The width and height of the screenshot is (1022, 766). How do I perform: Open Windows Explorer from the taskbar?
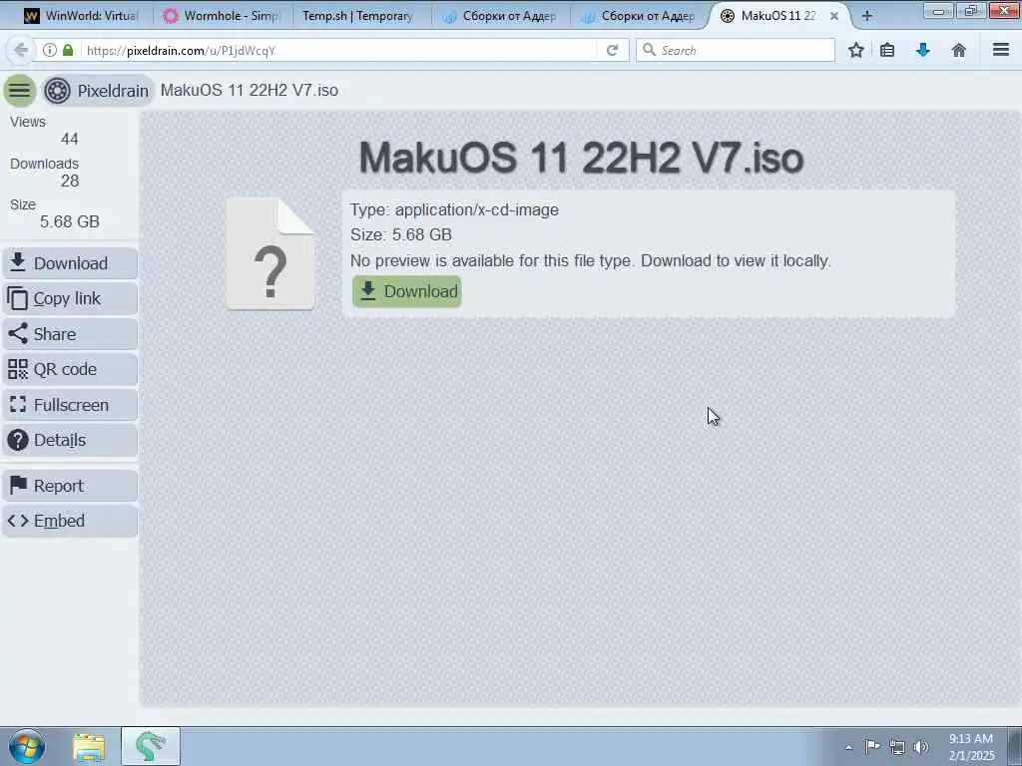pyautogui.click(x=89, y=746)
